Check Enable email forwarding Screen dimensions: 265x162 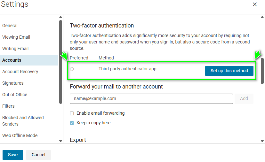tap(72, 113)
